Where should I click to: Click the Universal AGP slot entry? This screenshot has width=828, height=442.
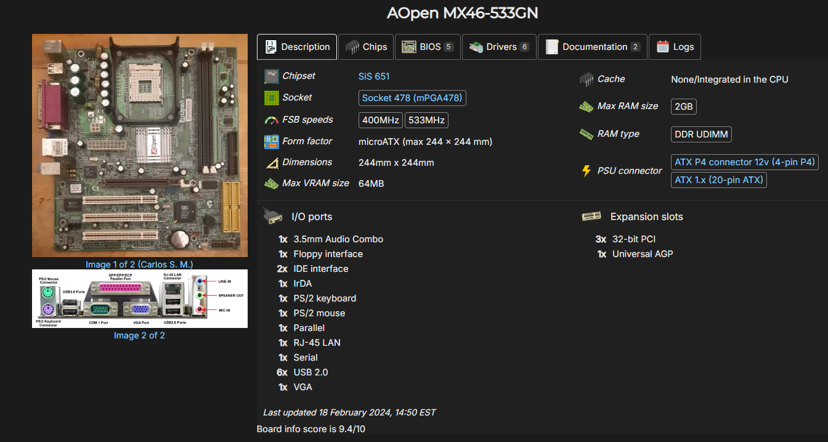(x=643, y=254)
